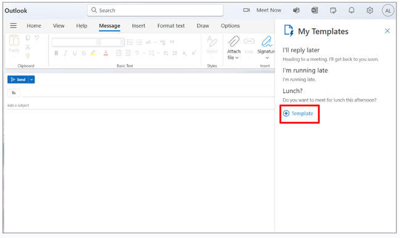Open the notifications bell

click(351, 10)
